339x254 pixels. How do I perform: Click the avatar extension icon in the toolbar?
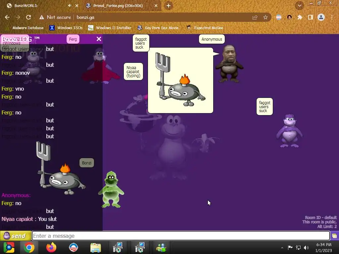[x=289, y=17]
